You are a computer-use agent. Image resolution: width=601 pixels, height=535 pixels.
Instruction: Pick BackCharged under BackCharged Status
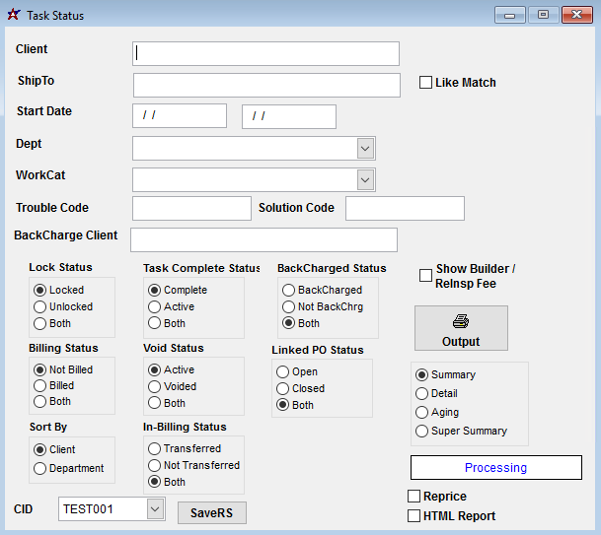click(289, 291)
